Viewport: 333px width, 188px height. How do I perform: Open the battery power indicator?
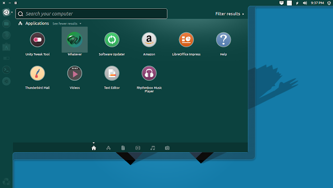297,3
